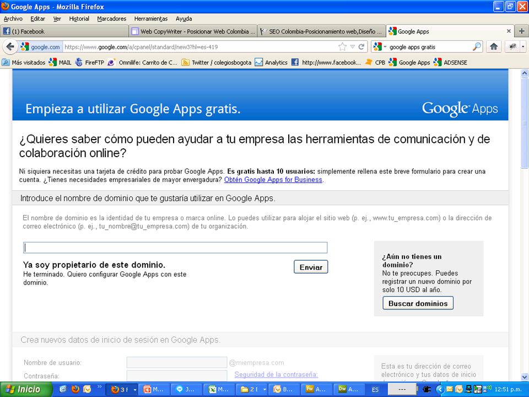529x397 pixels.
Task: Switch to SEO Colombia-Posicionamiento tab
Action: click(x=321, y=31)
